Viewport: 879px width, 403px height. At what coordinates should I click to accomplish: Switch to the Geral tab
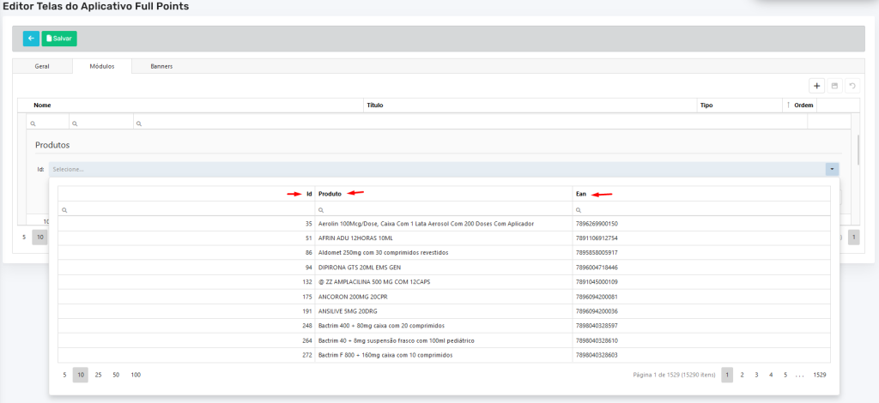coord(42,66)
